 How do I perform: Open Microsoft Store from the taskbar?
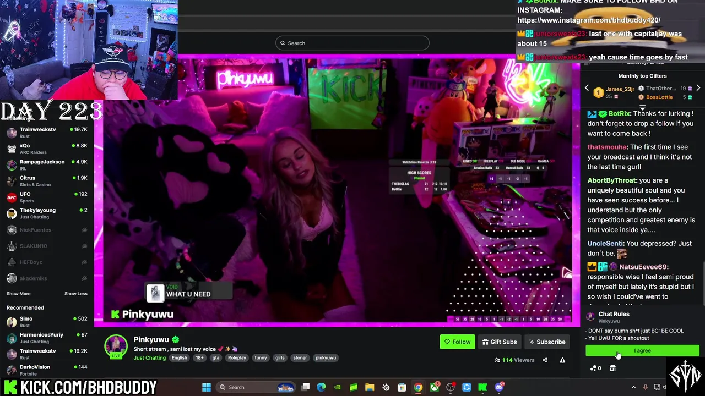402,387
